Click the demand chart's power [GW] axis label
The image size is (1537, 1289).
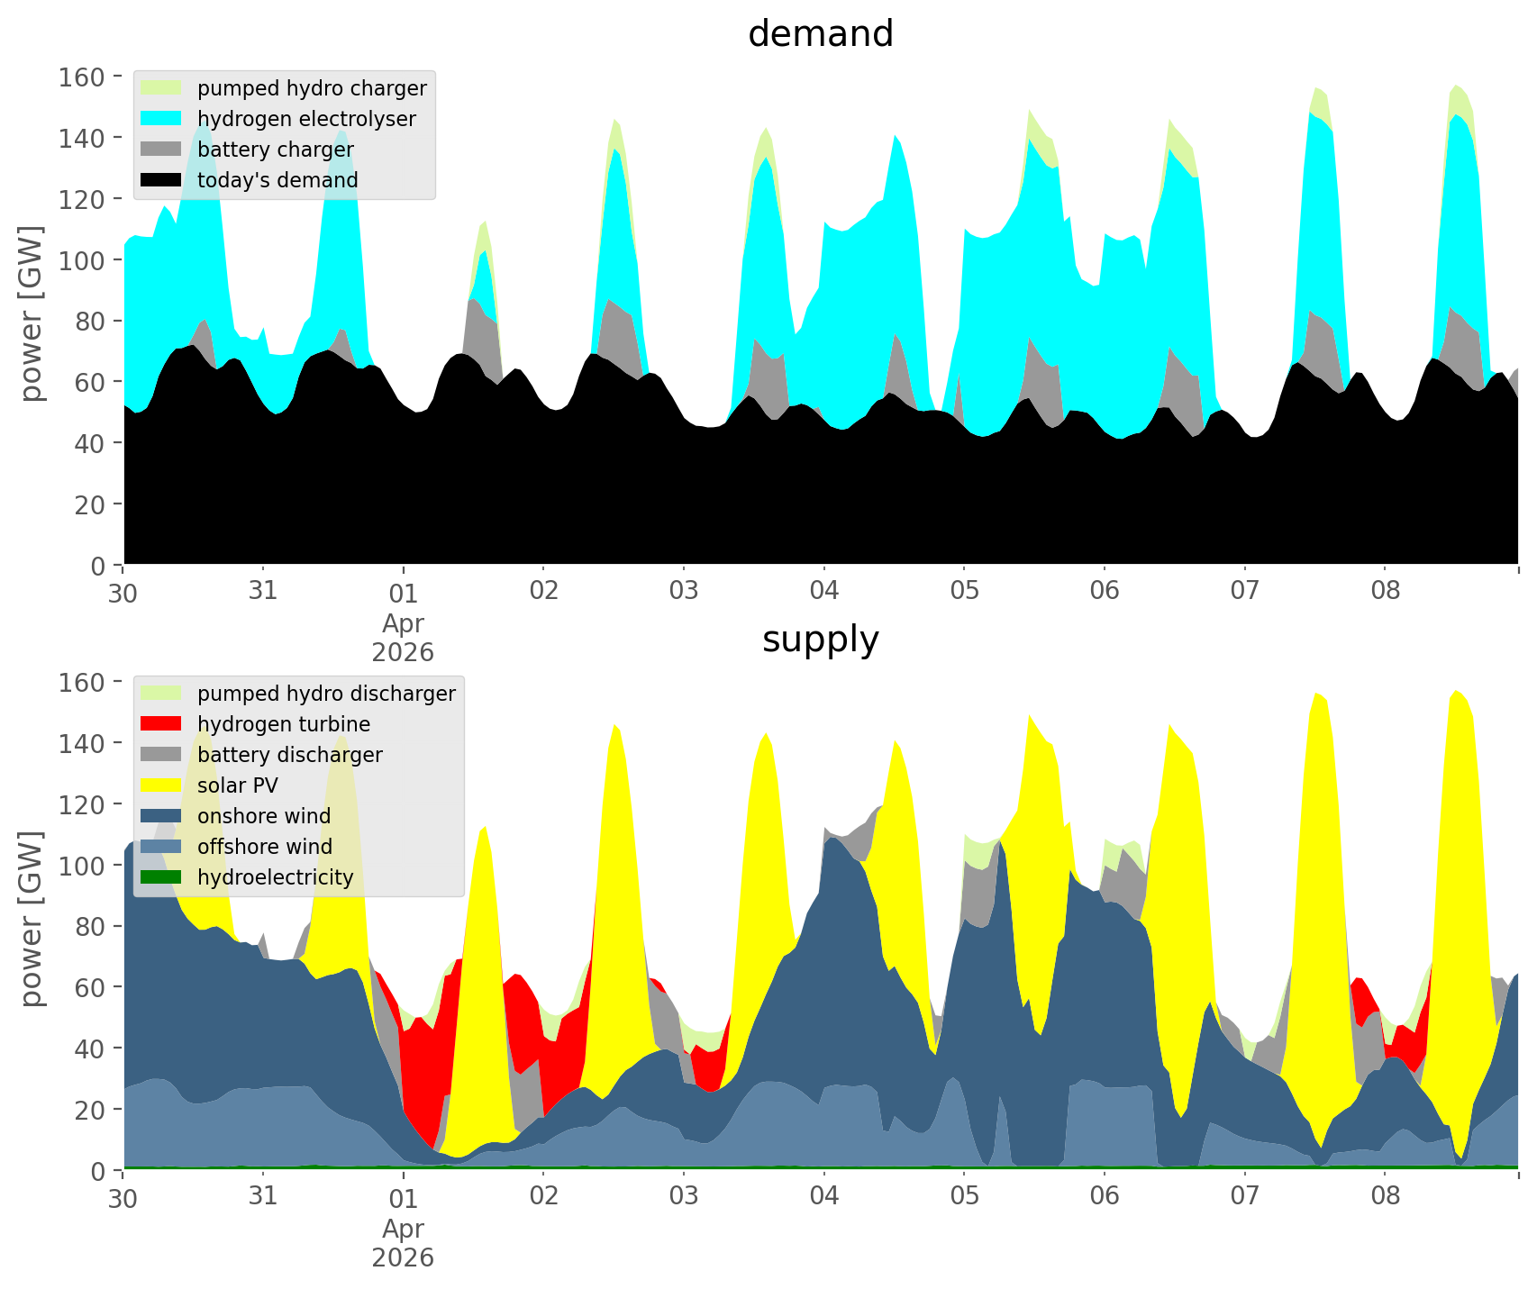32,313
